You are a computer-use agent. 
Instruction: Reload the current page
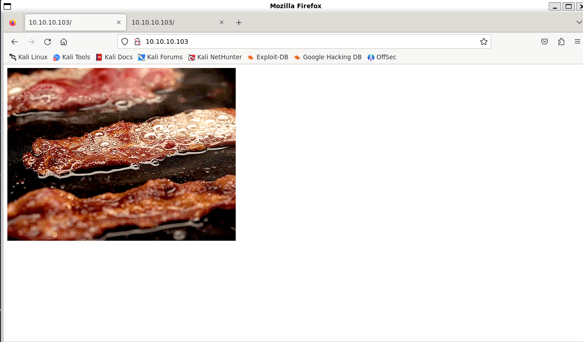48,41
